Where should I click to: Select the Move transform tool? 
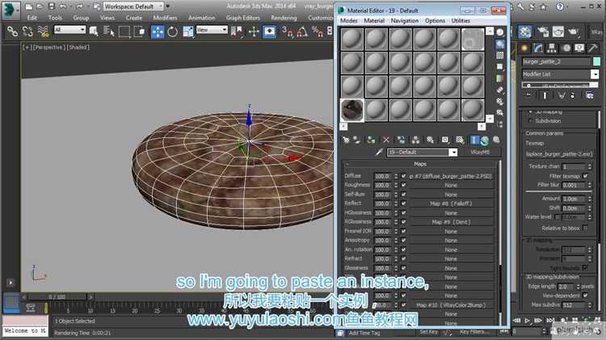(158, 31)
